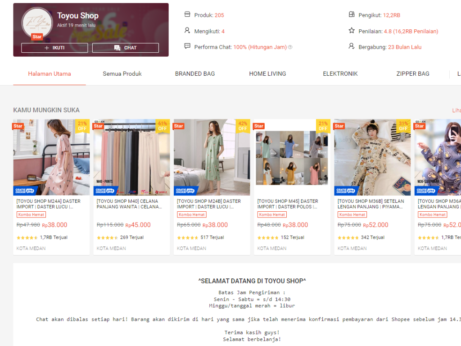The height and width of the screenshot is (346, 461).
Task: Click the Pengikut followers icon
Action: point(352,14)
